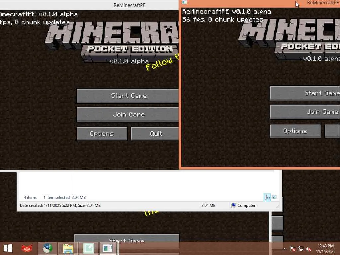This screenshot has width=340, height=255.
Task: Click 'v0.1.0 alpha' under left window logo
Action: (129, 61)
